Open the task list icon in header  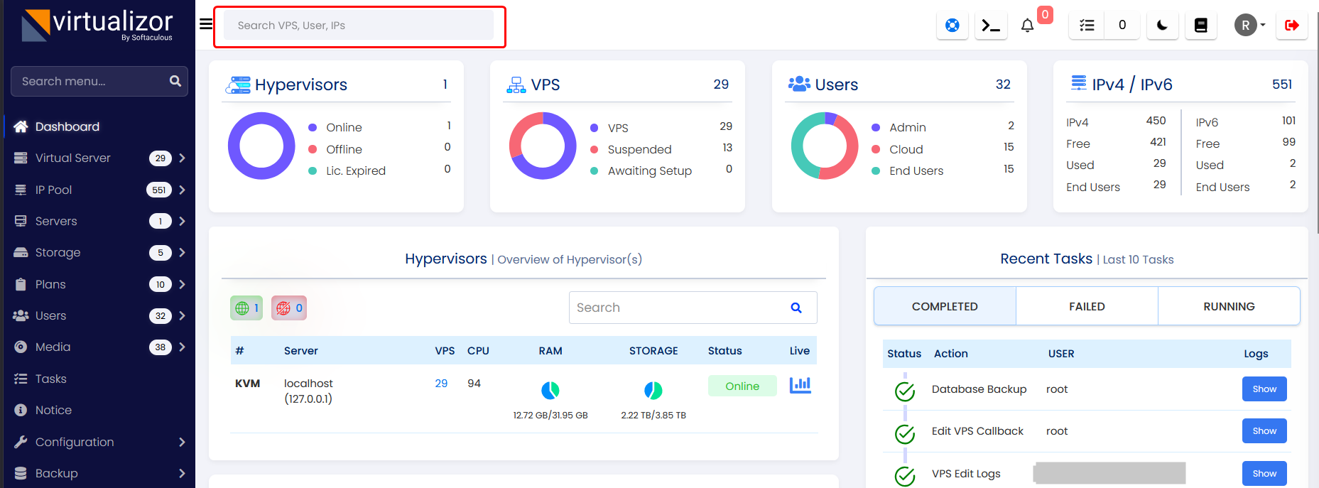click(1087, 26)
